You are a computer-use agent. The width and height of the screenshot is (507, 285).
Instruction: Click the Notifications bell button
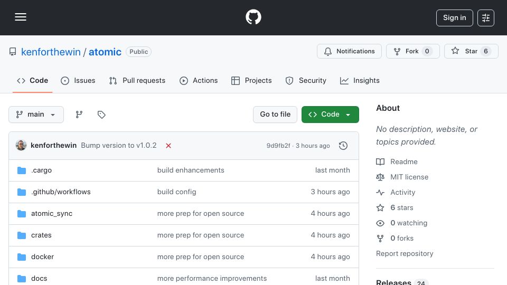pos(349,51)
